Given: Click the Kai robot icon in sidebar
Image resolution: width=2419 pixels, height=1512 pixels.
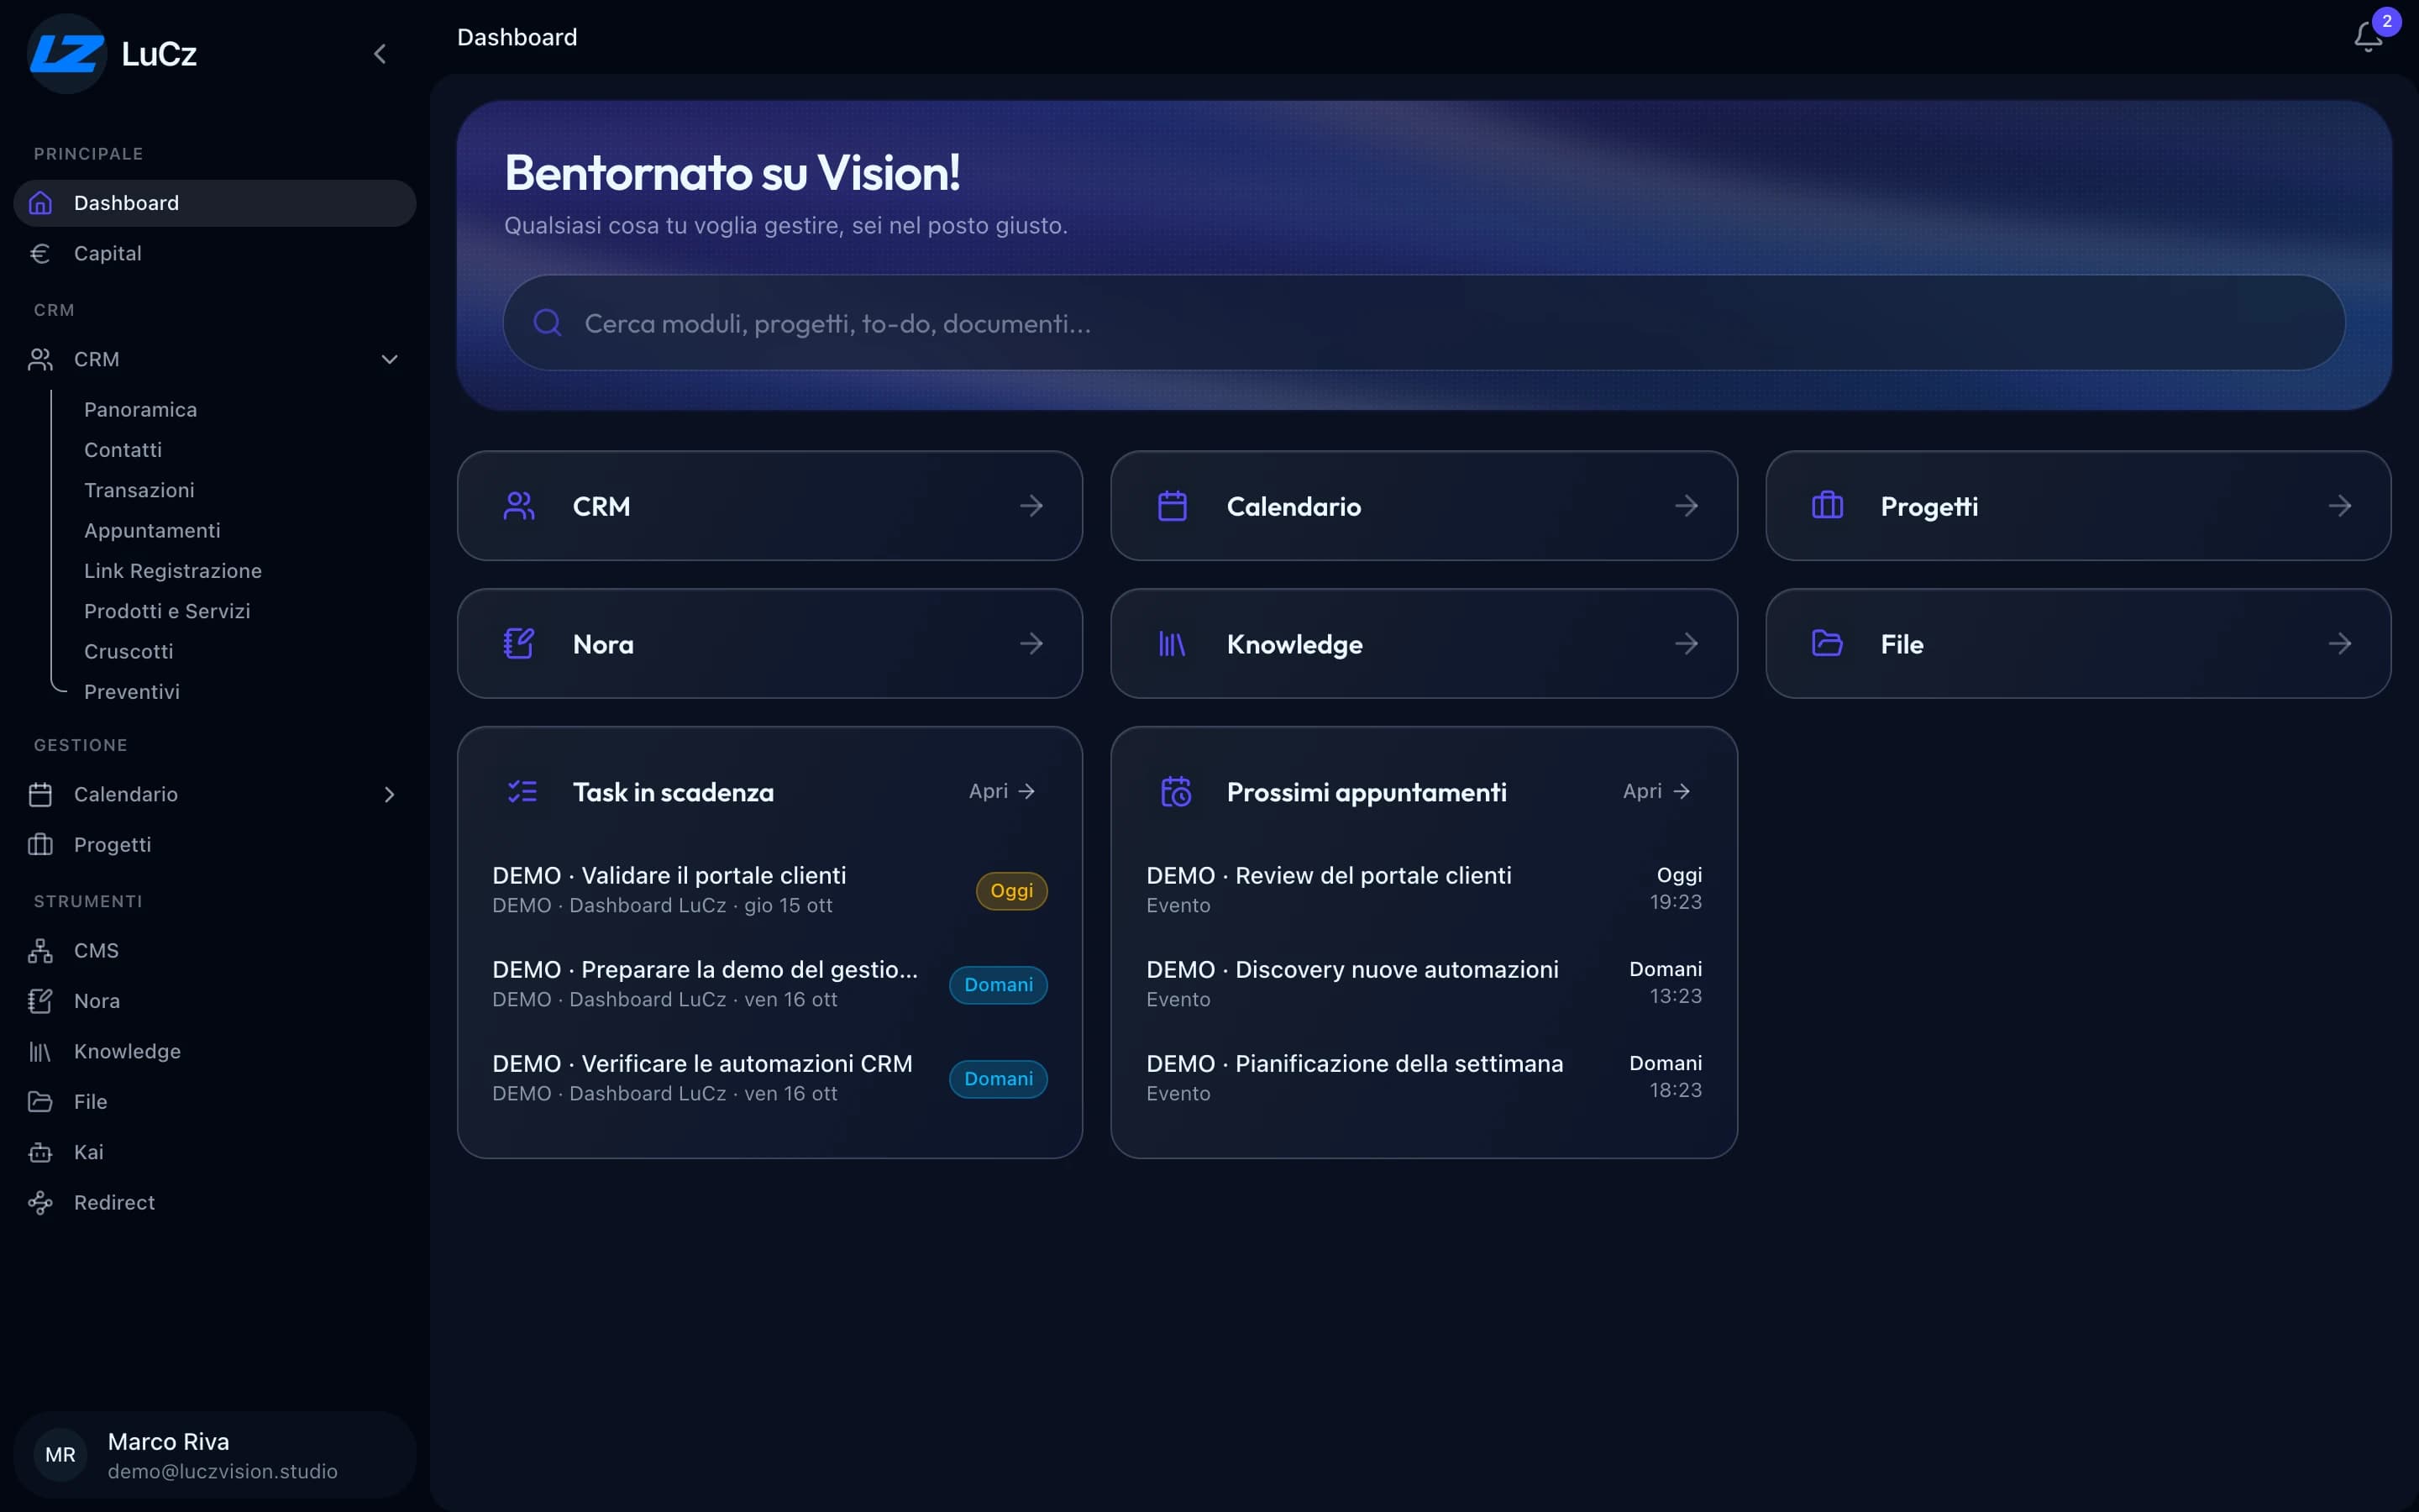Looking at the screenshot, I should (40, 1152).
